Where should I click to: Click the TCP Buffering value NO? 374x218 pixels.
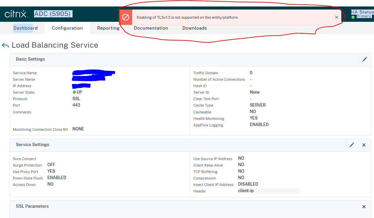pyautogui.click(x=241, y=171)
